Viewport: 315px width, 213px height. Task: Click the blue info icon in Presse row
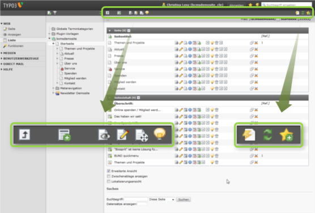click(190, 56)
